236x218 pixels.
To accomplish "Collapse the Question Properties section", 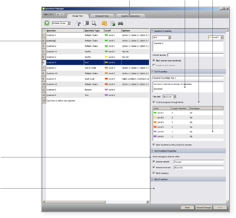I will (x=152, y=31).
